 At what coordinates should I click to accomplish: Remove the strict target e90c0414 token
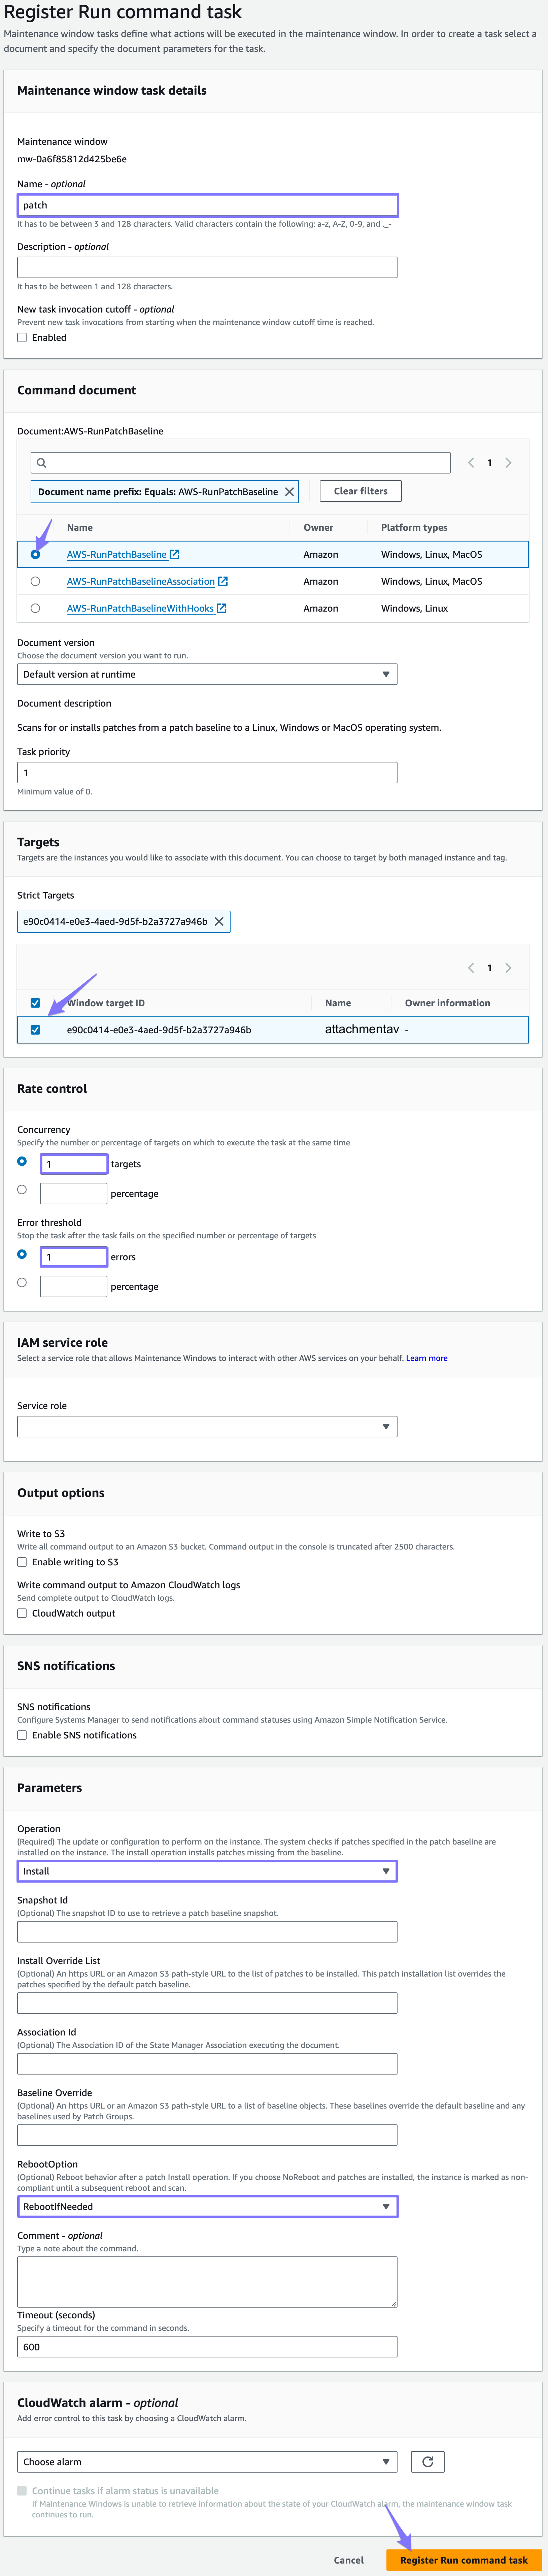click(x=219, y=922)
